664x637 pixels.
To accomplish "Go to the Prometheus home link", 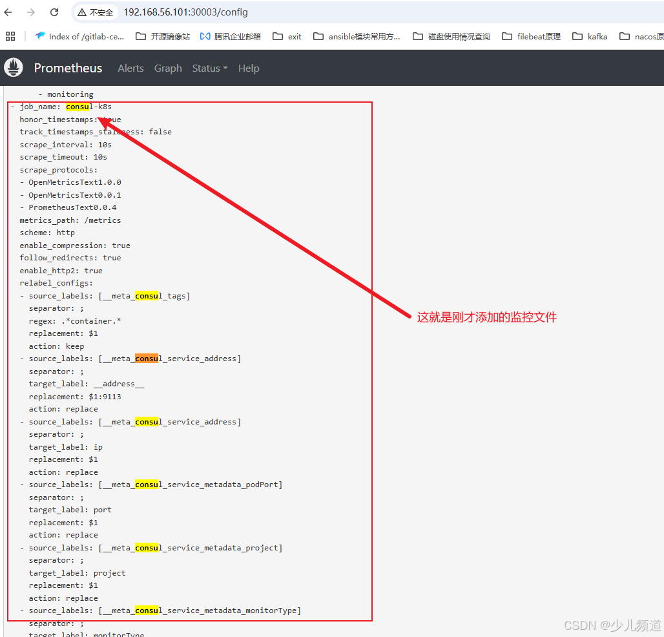I will [68, 68].
